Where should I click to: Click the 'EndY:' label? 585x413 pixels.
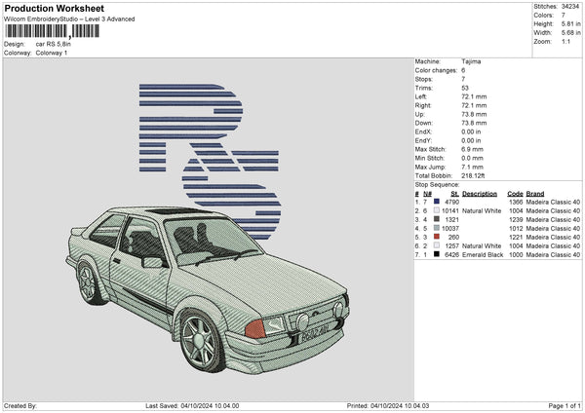click(x=423, y=140)
